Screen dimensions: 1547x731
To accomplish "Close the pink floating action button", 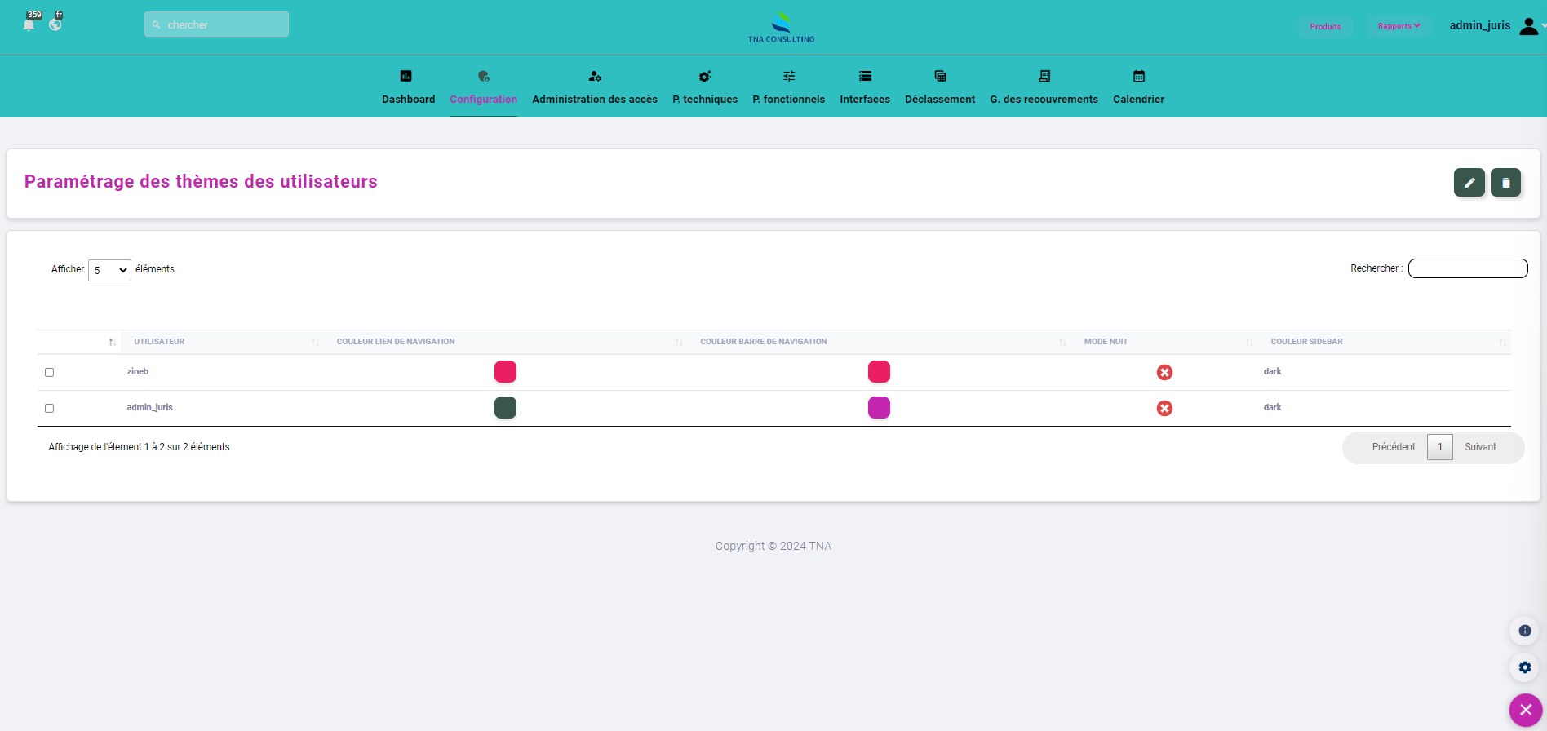I will coord(1525,710).
